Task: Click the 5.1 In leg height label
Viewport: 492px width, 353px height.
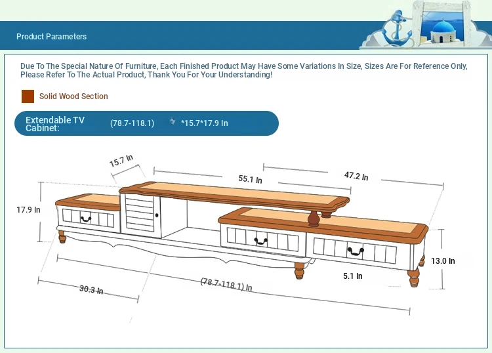Action: click(353, 276)
